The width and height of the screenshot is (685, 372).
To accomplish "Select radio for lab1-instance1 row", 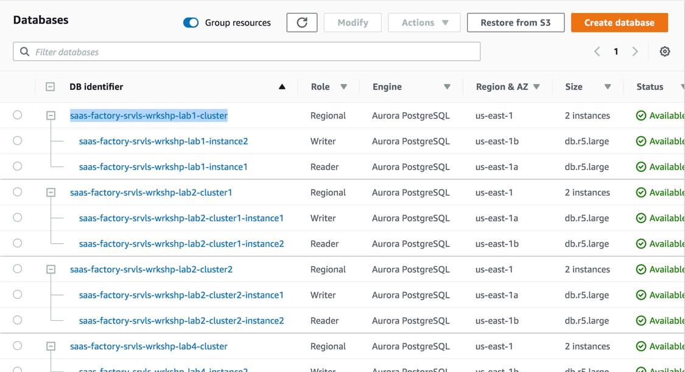I will coord(18,166).
